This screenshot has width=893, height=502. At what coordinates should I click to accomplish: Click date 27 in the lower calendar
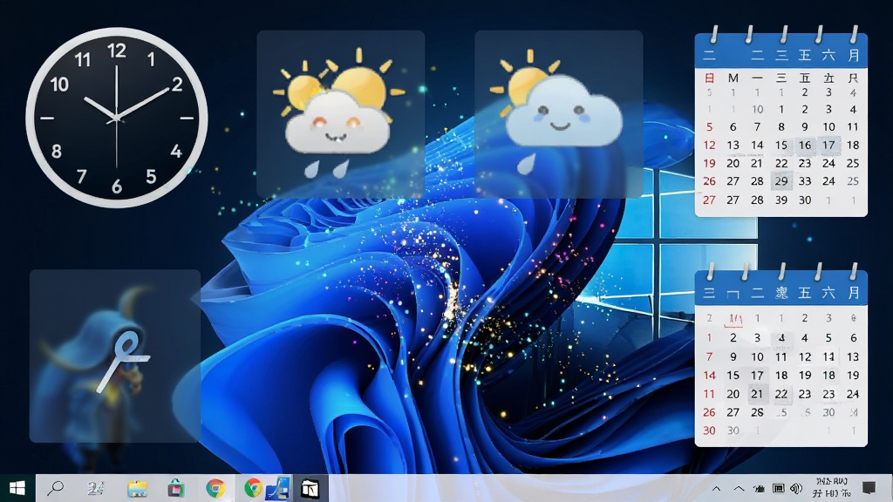tap(733, 412)
